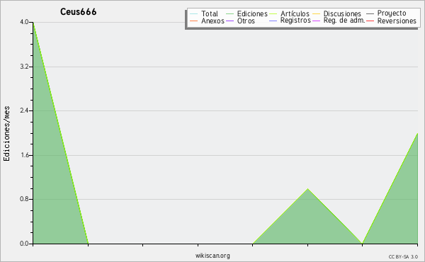425x262 pixels.
Task: Click the small middle peak at value 1
Action: coord(307,189)
